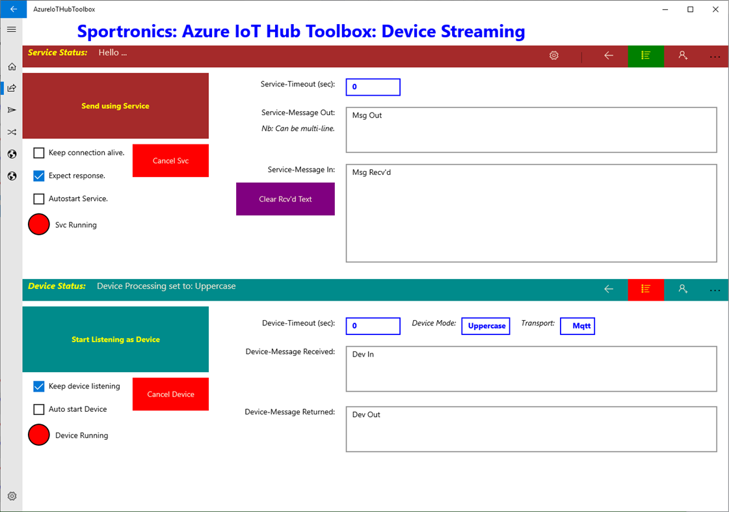Change Device Mode Uppercase selector

coord(486,326)
